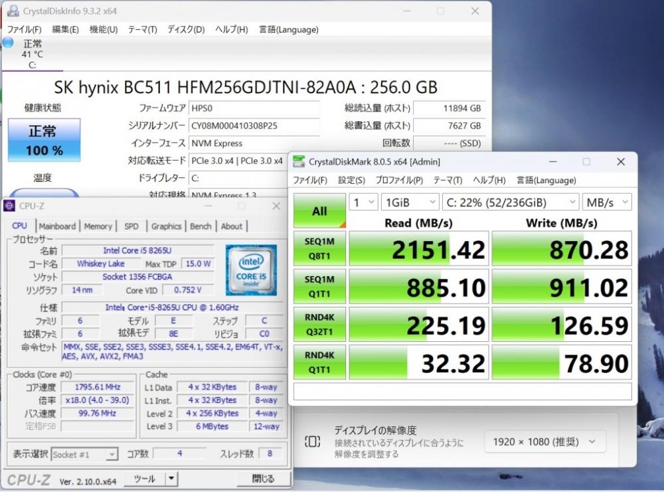
Task: Click the CPU-Z title bar app icon
Action: pyautogui.click(x=9, y=206)
